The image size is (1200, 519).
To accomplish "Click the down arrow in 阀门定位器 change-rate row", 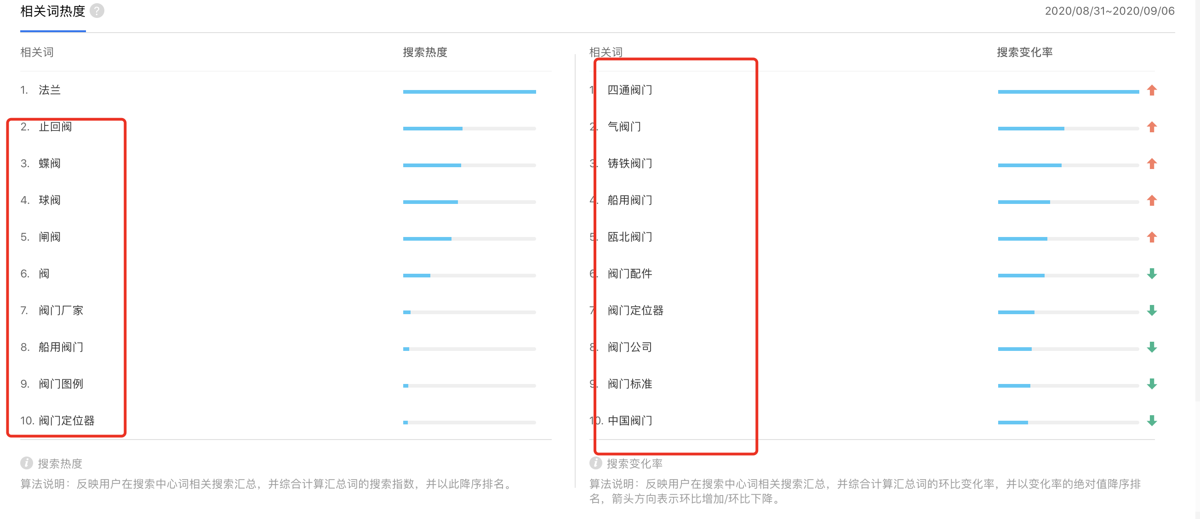I will click(1152, 310).
